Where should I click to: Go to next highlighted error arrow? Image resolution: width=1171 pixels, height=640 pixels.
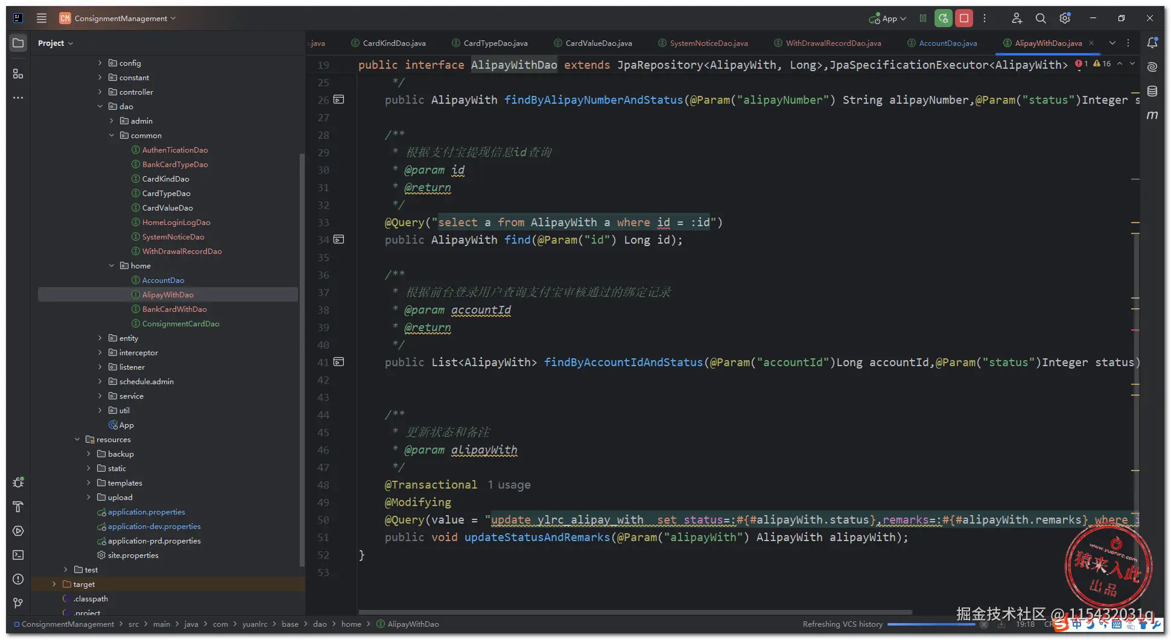(x=1132, y=63)
